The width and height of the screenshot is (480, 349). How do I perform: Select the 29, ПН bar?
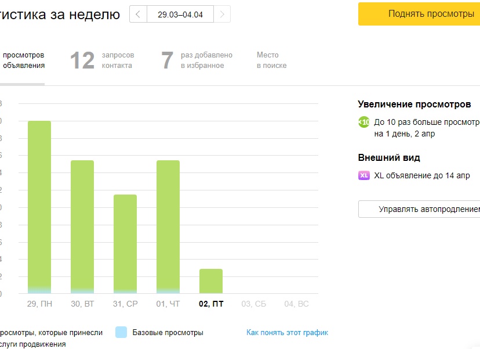(x=39, y=207)
